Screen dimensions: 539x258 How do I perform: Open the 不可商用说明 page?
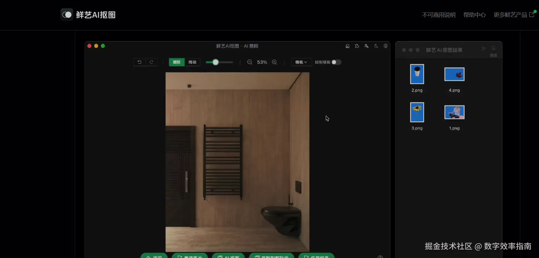438,15
